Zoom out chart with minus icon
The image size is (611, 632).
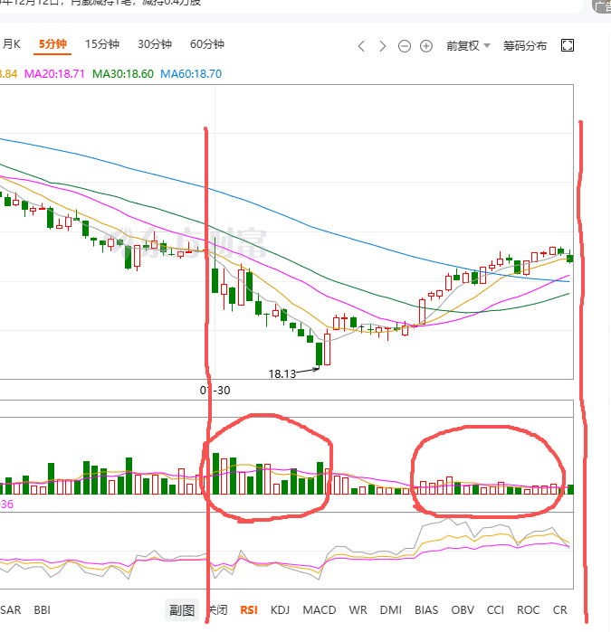405,46
